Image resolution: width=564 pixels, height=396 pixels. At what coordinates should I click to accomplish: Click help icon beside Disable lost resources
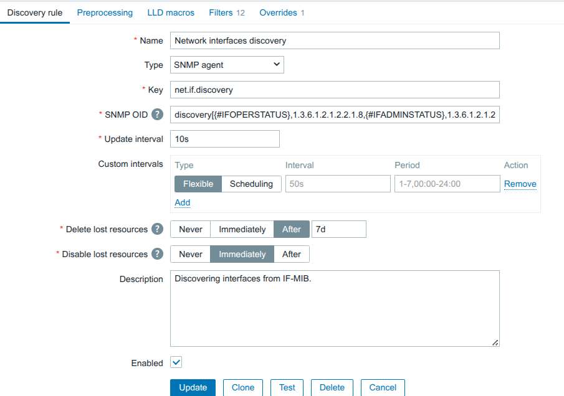point(158,254)
